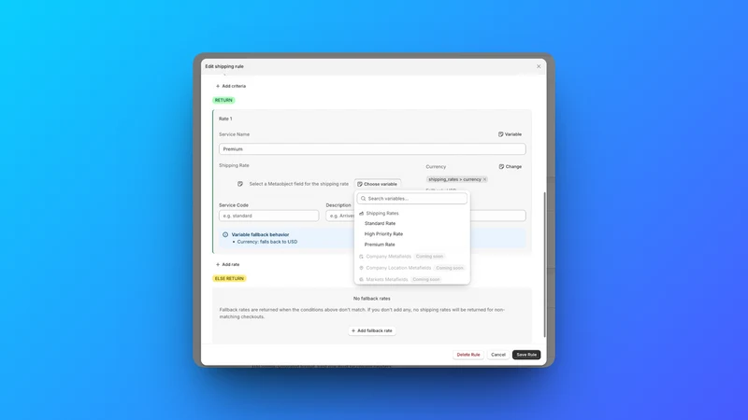
Task: Focus the Search variables field
Action: click(411, 199)
